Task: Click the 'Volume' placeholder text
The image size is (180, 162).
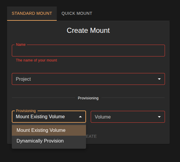Action: tap(103, 117)
